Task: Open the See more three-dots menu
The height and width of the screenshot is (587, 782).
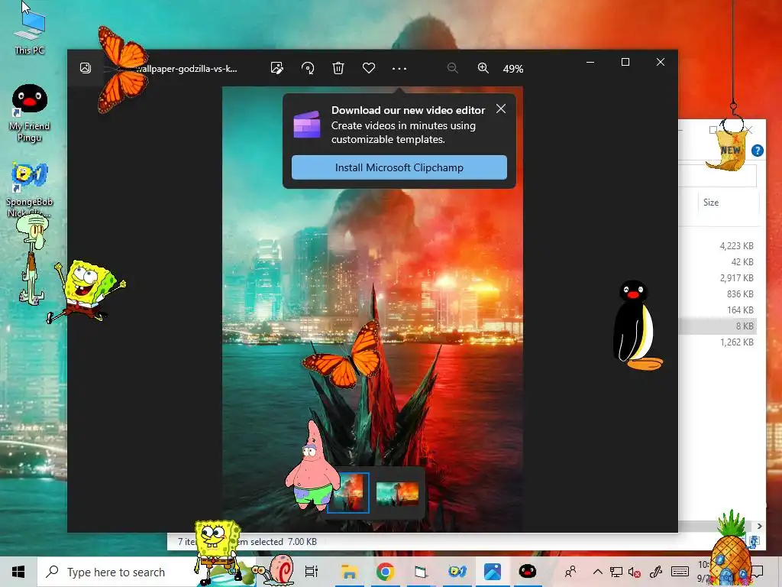Action: (x=399, y=68)
